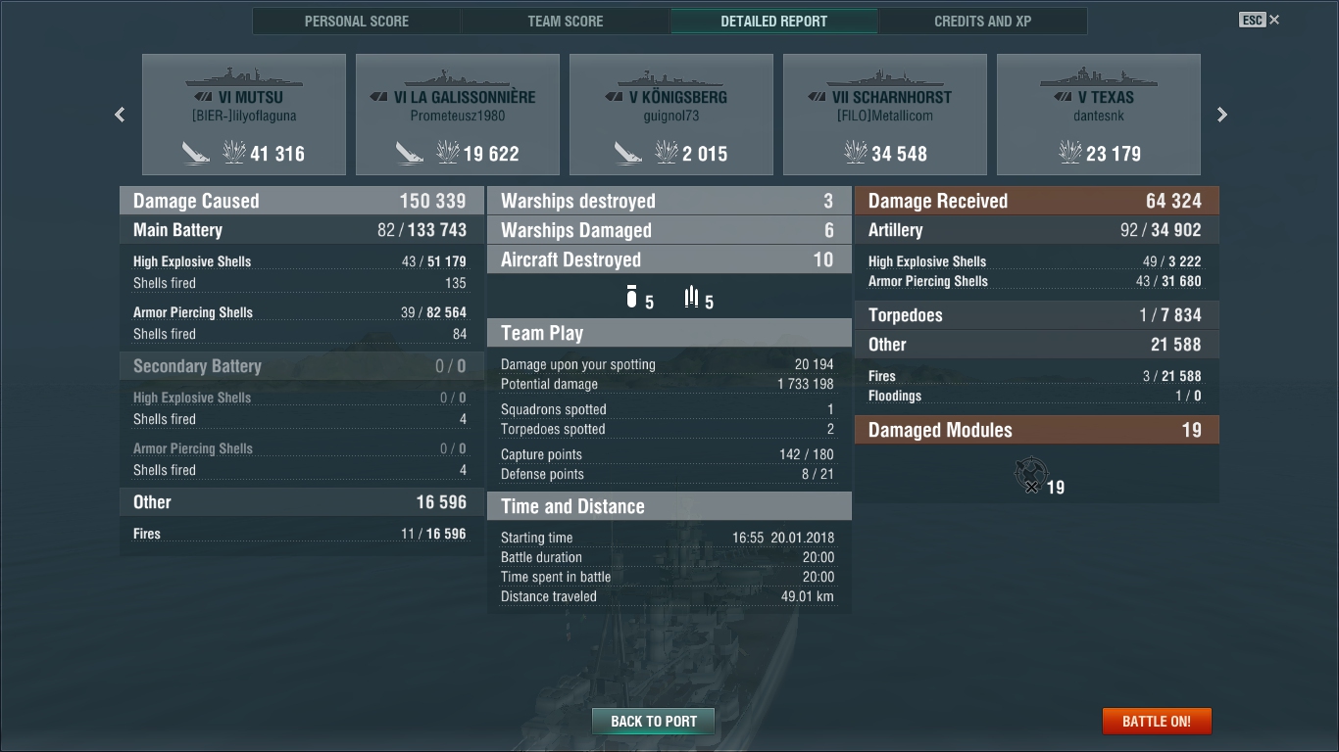
Task: Select the Credits and XP tab
Action: pos(983,21)
